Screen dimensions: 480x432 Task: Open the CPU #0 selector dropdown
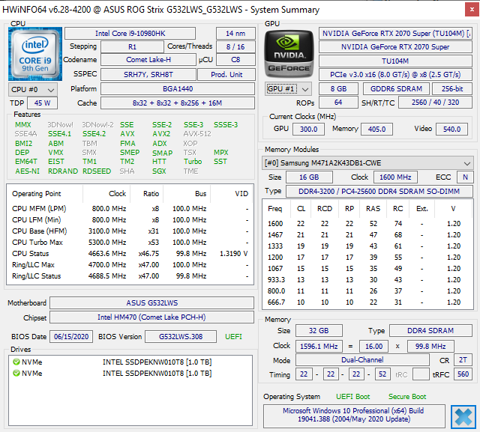click(x=33, y=90)
